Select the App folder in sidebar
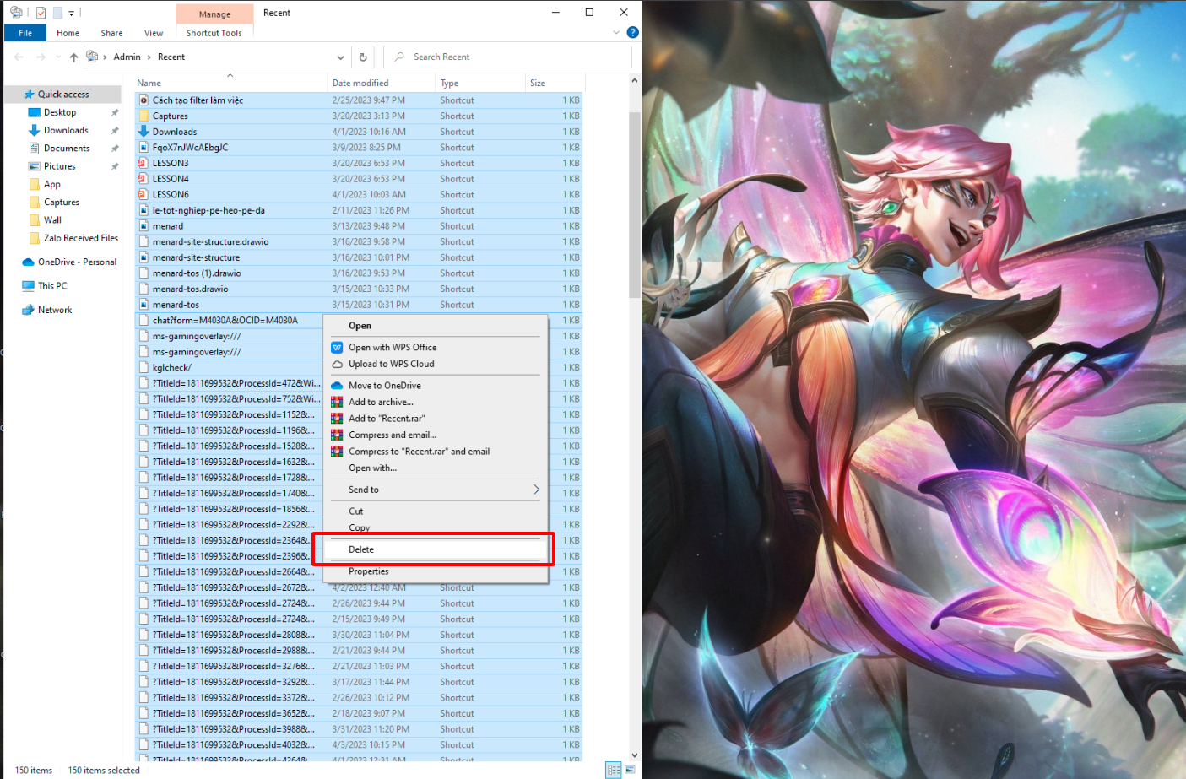1186x779 pixels. [x=52, y=184]
